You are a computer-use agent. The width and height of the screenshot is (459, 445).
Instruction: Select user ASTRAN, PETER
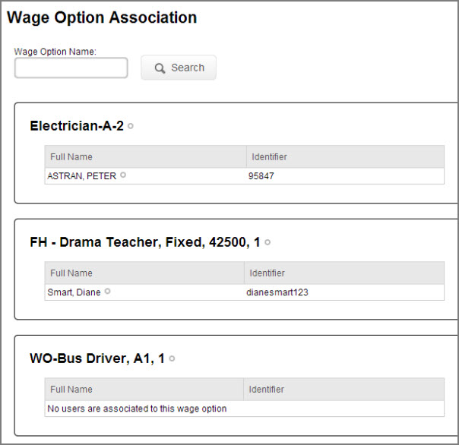[x=81, y=175]
